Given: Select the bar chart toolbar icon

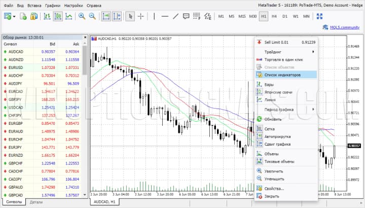Looking at the screenshot, I should tap(47, 16).
